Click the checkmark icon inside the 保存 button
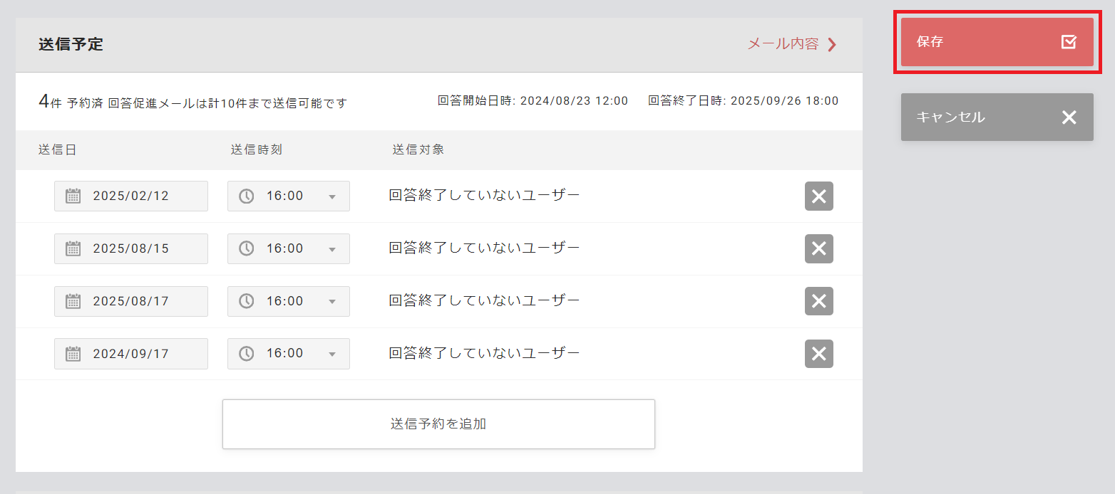The height and width of the screenshot is (494, 1115). pos(1068,41)
